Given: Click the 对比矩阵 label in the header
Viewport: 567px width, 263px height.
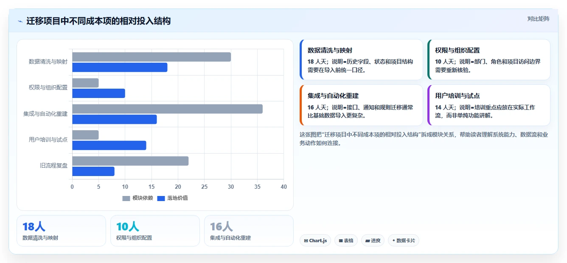Looking at the screenshot, I should (538, 19).
